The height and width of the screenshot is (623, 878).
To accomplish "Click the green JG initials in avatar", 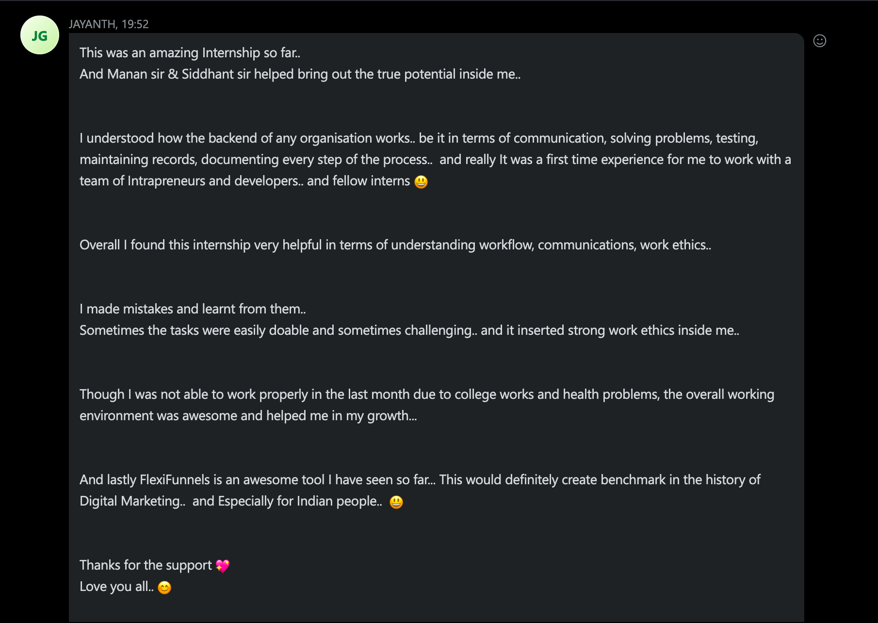I will (39, 34).
